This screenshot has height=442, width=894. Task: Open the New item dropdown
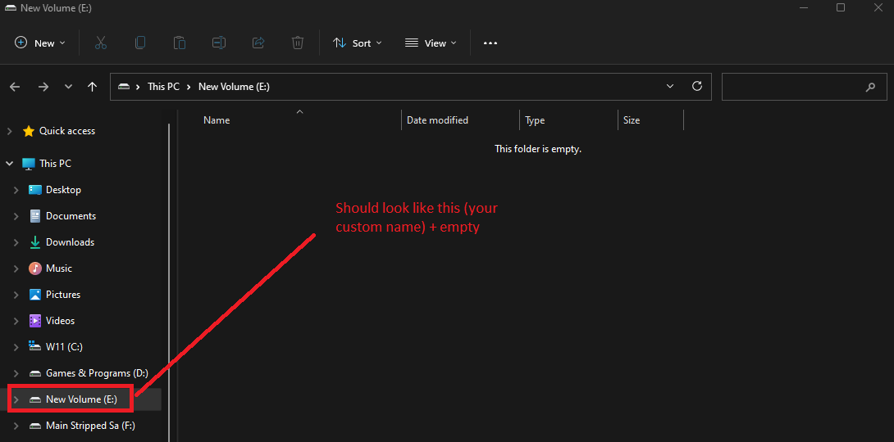[40, 43]
